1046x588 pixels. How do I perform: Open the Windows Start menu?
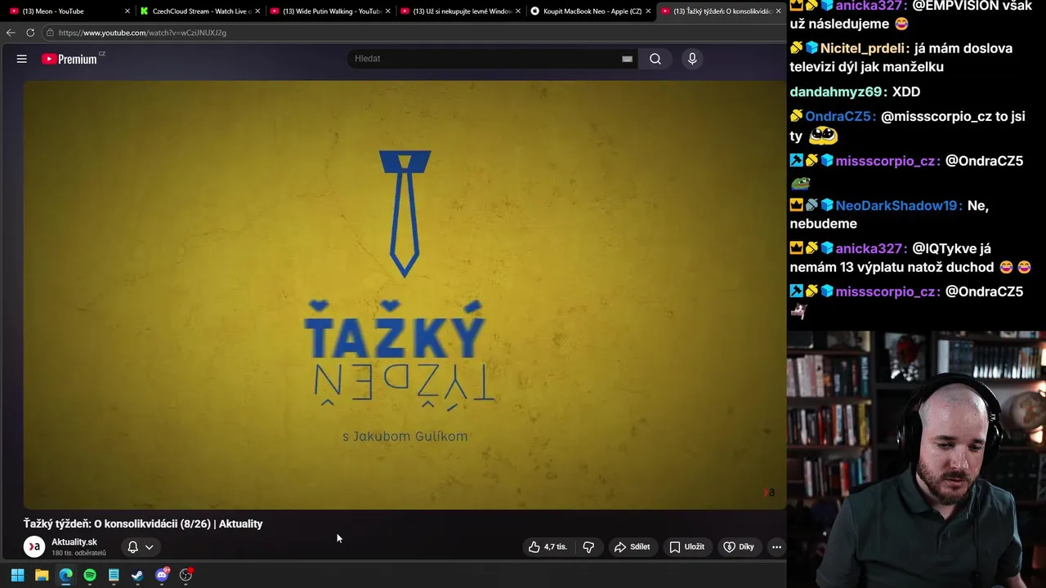point(17,575)
